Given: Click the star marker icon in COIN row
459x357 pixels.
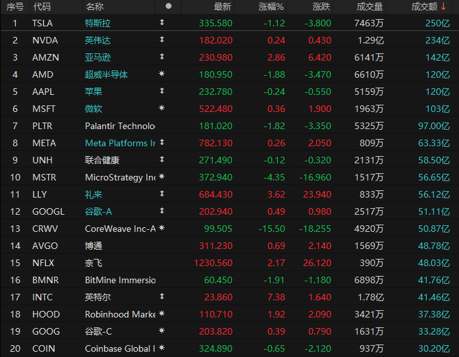Looking at the screenshot, I should (161, 348).
